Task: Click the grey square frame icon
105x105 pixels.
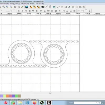Action: coord(15,7)
